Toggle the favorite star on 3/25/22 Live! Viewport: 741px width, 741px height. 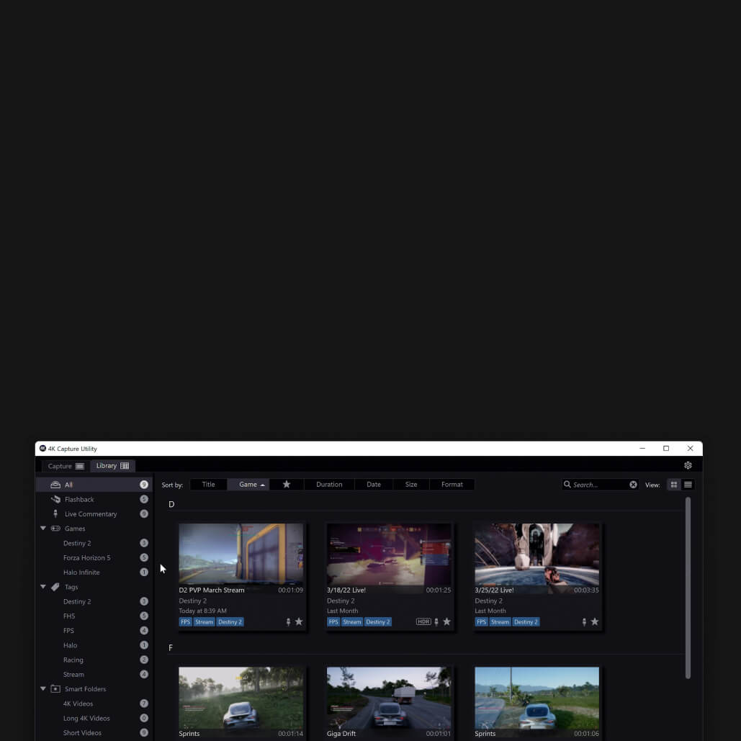[x=595, y=621]
